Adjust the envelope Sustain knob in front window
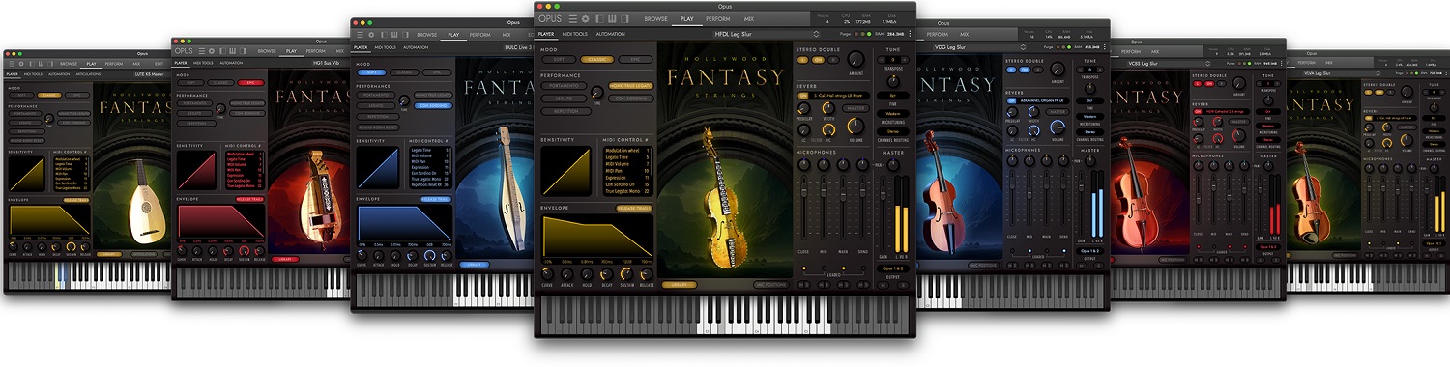This screenshot has height=367, width=1450. (x=626, y=274)
